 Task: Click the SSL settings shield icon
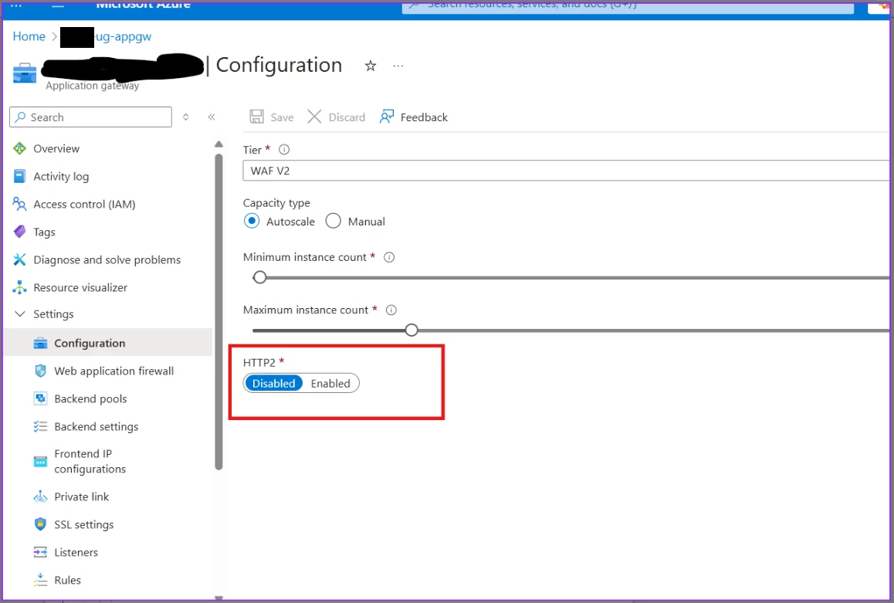tap(40, 524)
